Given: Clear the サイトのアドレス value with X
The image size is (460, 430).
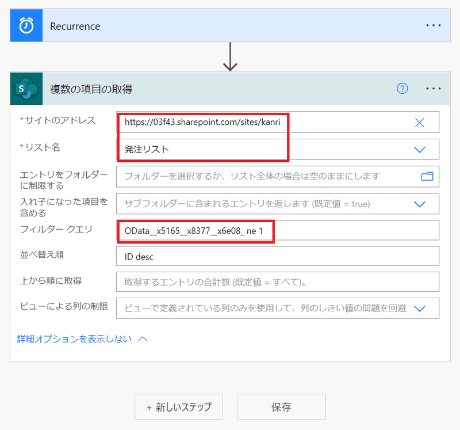Looking at the screenshot, I should click(x=420, y=122).
